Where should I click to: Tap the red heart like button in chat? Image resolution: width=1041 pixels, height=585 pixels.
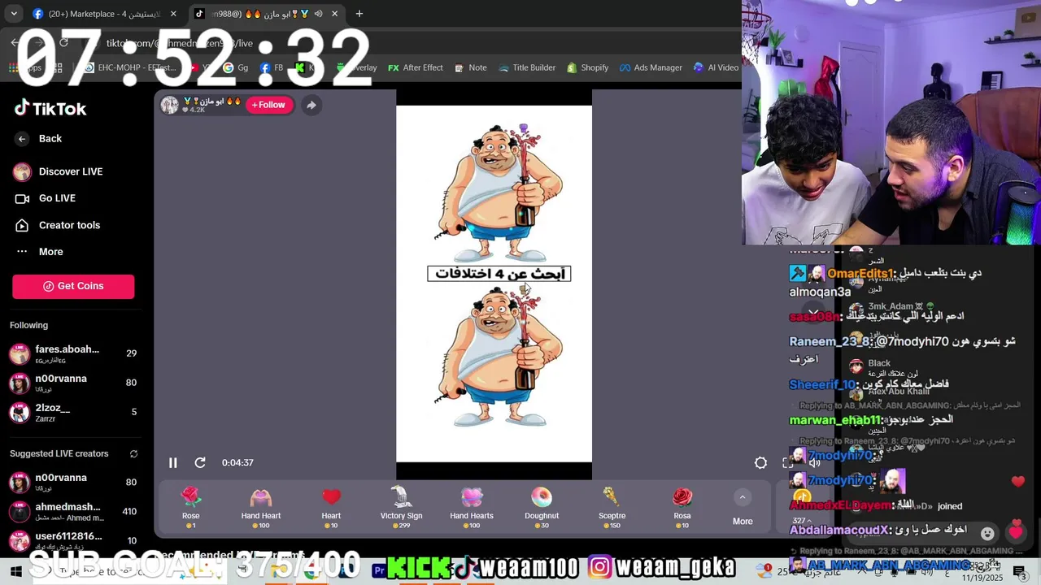[1016, 532]
